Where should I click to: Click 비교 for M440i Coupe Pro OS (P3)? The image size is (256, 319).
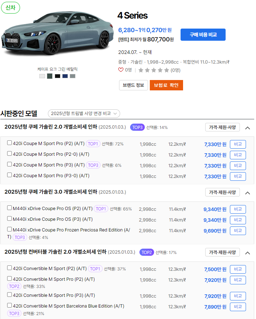tap(238, 220)
